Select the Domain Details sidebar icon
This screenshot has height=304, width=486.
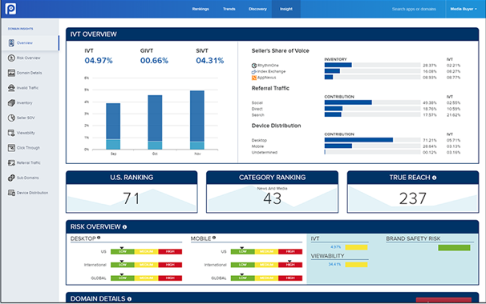click(11, 73)
